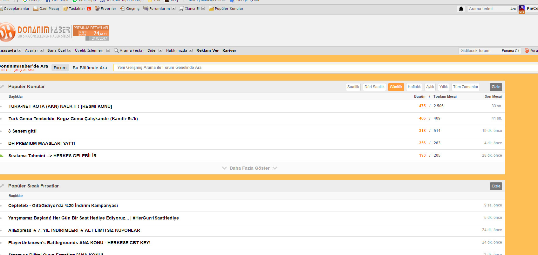Hide the Popüler Konular section with Gizle
This screenshot has width=538, height=255.
(x=496, y=87)
